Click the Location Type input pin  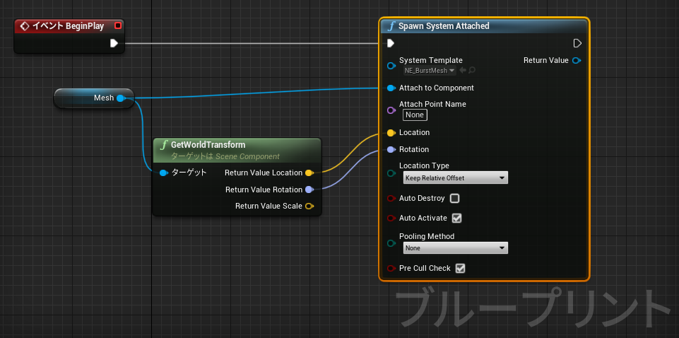coord(391,173)
